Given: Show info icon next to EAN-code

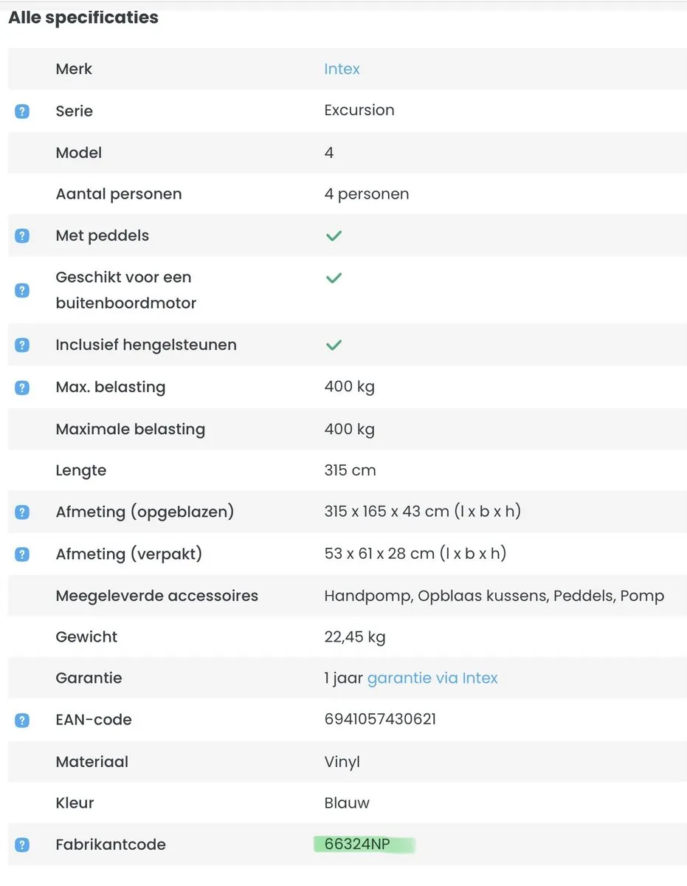Looking at the screenshot, I should [x=22, y=720].
